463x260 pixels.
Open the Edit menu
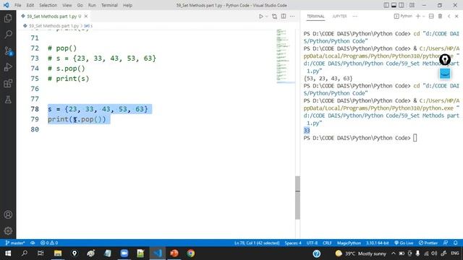pos(30,5)
